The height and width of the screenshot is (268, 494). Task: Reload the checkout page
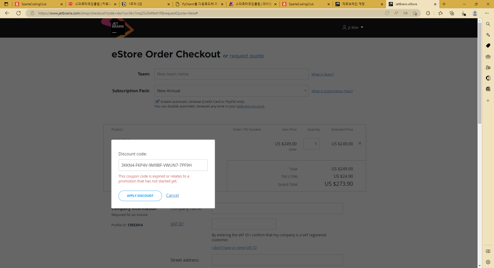point(19,13)
